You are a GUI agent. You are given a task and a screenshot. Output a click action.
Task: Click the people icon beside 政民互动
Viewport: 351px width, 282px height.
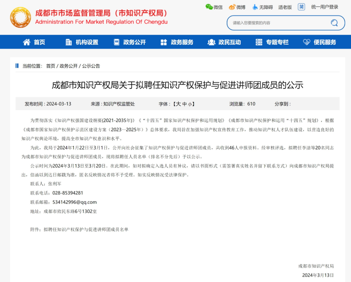211,42
